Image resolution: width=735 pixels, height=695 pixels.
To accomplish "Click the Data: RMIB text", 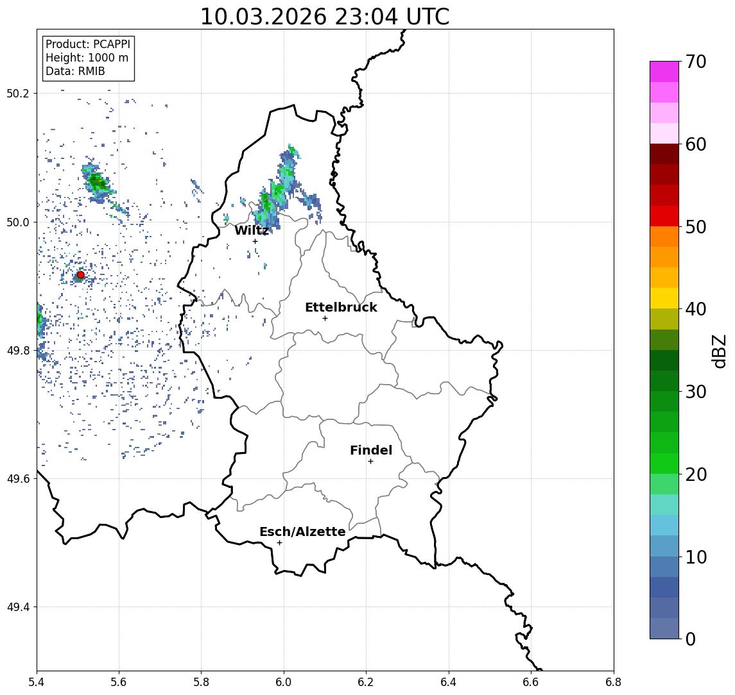I will 75,72.
